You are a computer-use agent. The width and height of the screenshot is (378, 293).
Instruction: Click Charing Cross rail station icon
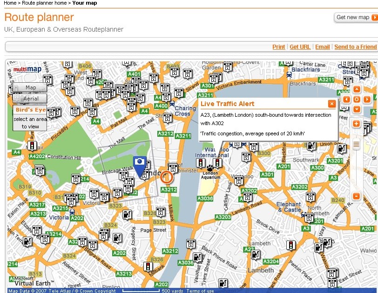(x=172, y=104)
